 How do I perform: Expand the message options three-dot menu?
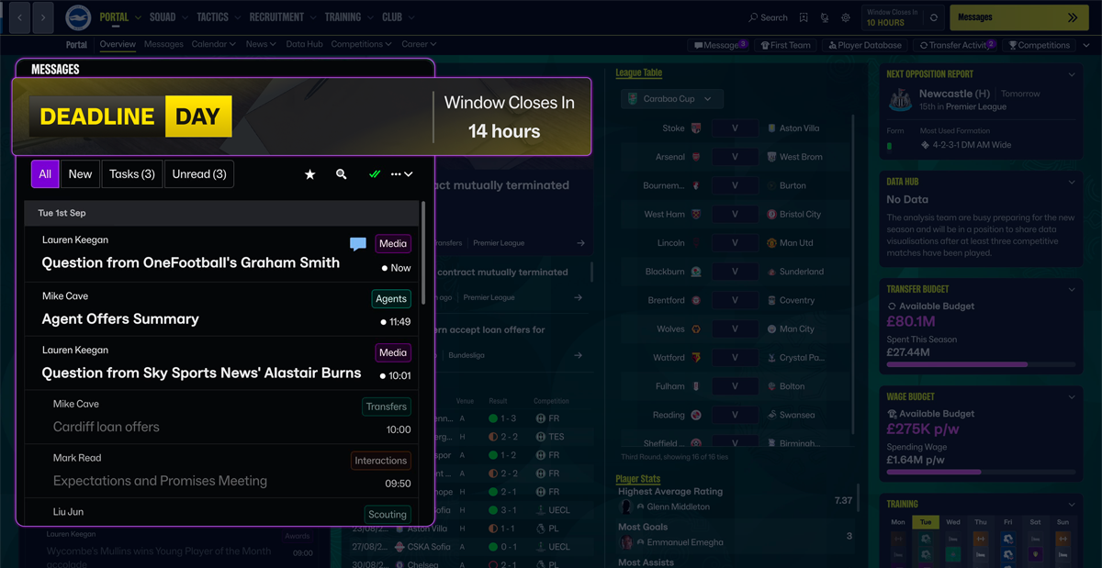402,174
